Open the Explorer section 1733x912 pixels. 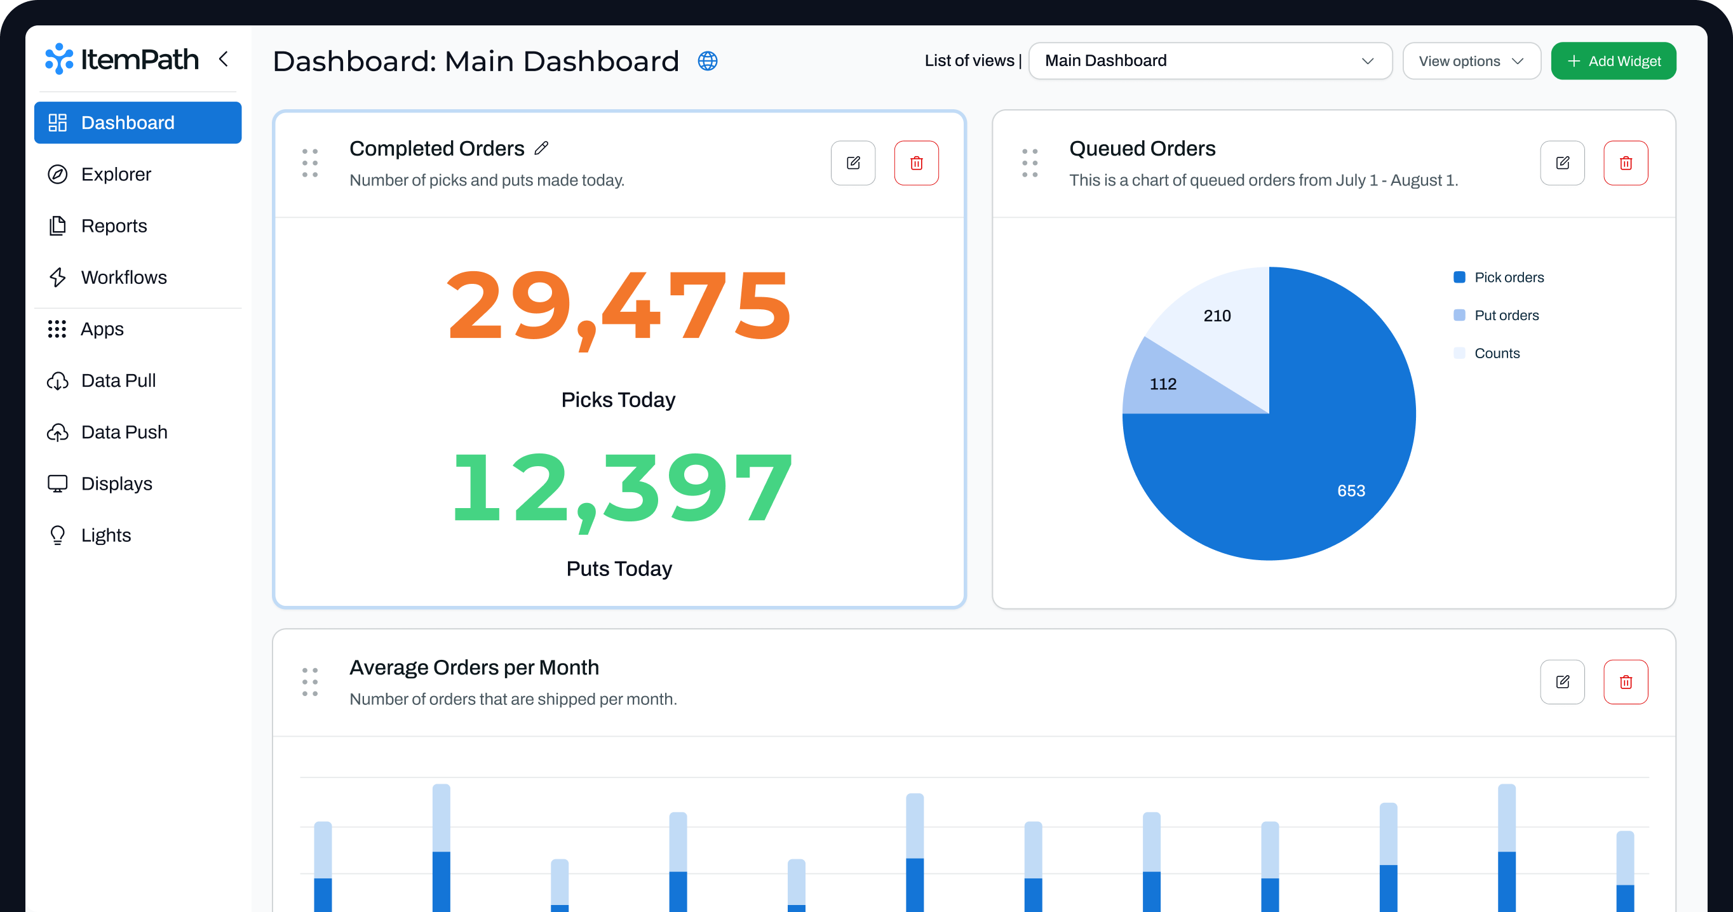point(138,174)
